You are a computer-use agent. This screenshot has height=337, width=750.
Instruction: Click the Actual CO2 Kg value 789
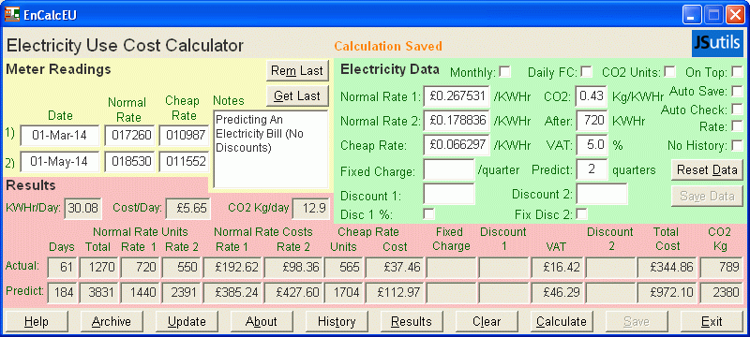(x=721, y=268)
